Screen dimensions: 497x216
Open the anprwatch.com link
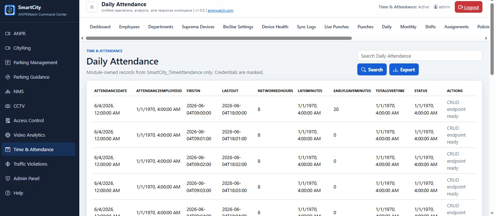tap(220, 11)
